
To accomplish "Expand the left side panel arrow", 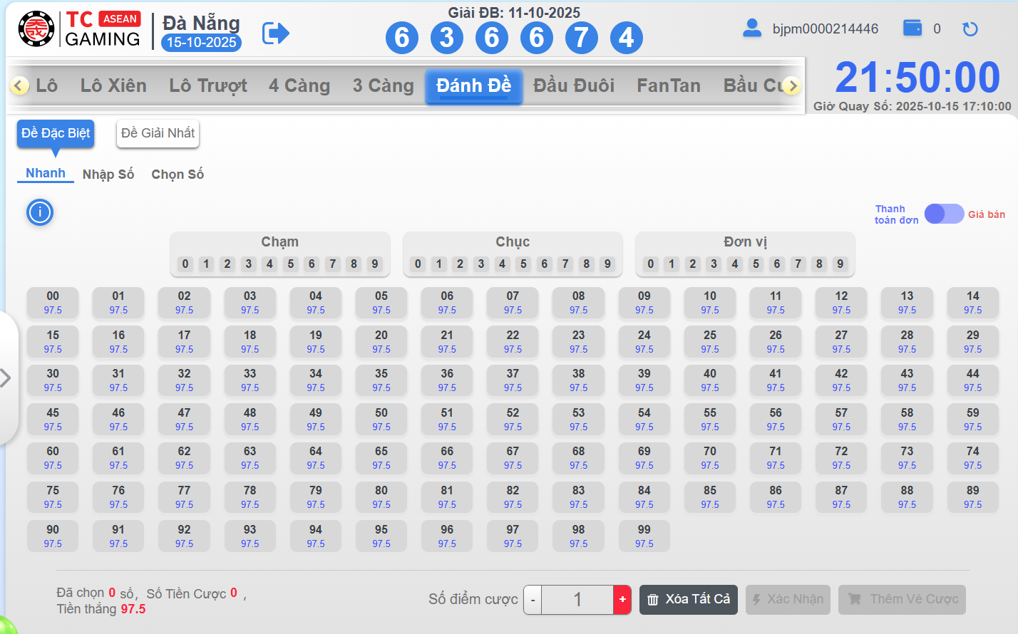I will 6,378.
